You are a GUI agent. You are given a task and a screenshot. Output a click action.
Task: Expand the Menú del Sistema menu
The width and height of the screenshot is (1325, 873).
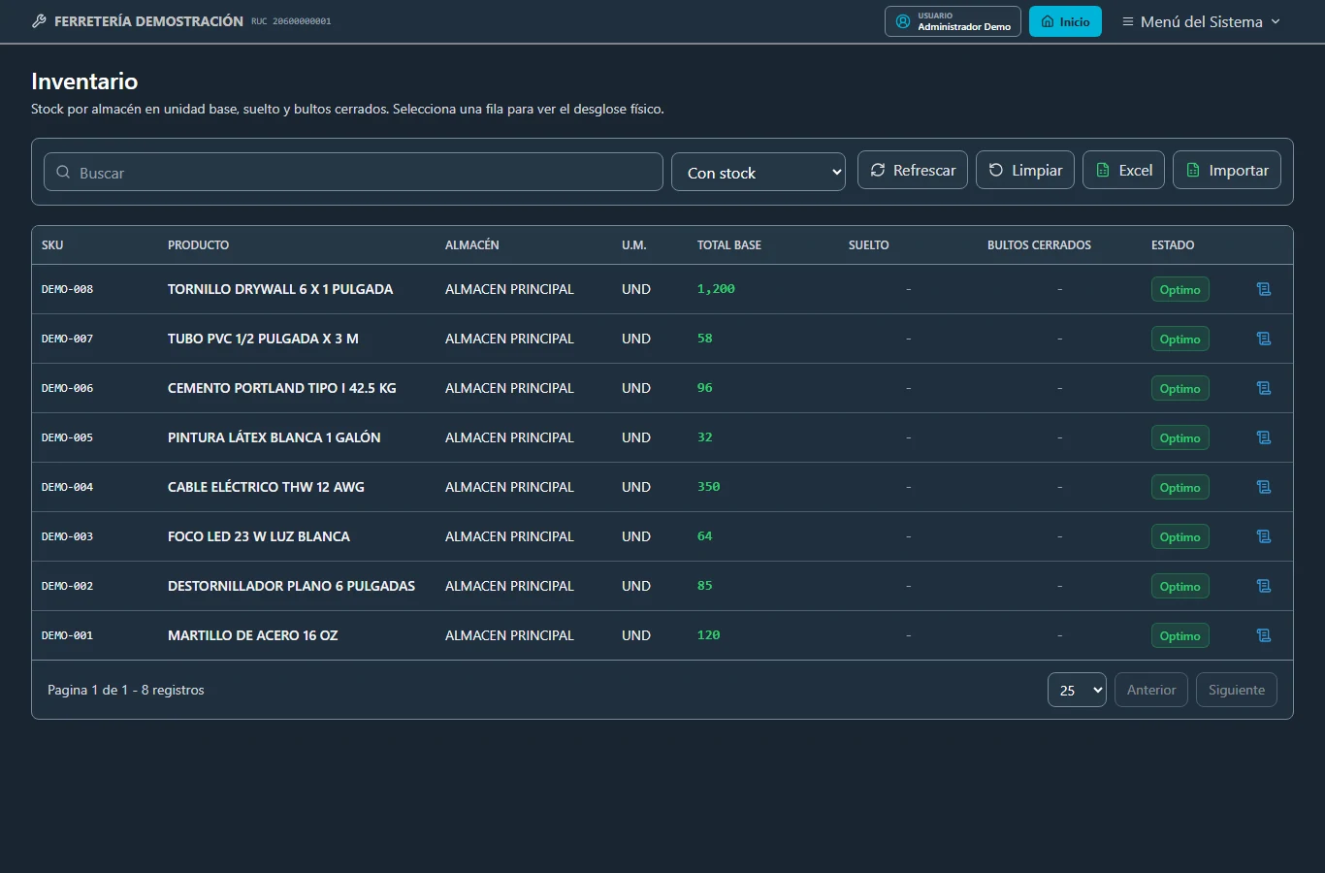1201,21
